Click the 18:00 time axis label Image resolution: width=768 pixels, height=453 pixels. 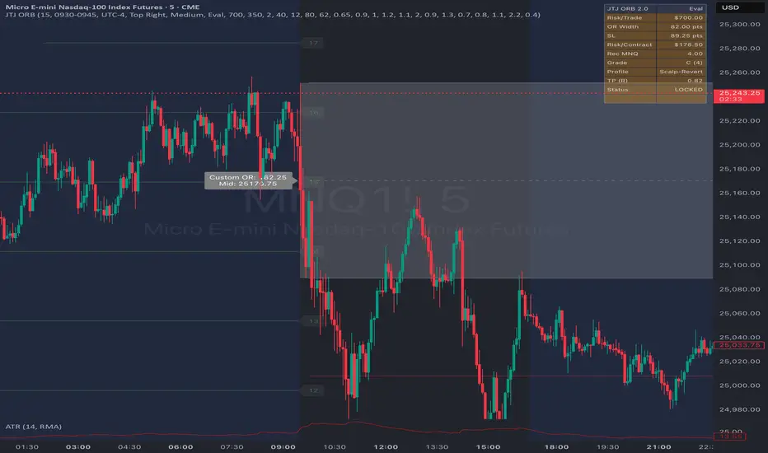click(x=556, y=446)
